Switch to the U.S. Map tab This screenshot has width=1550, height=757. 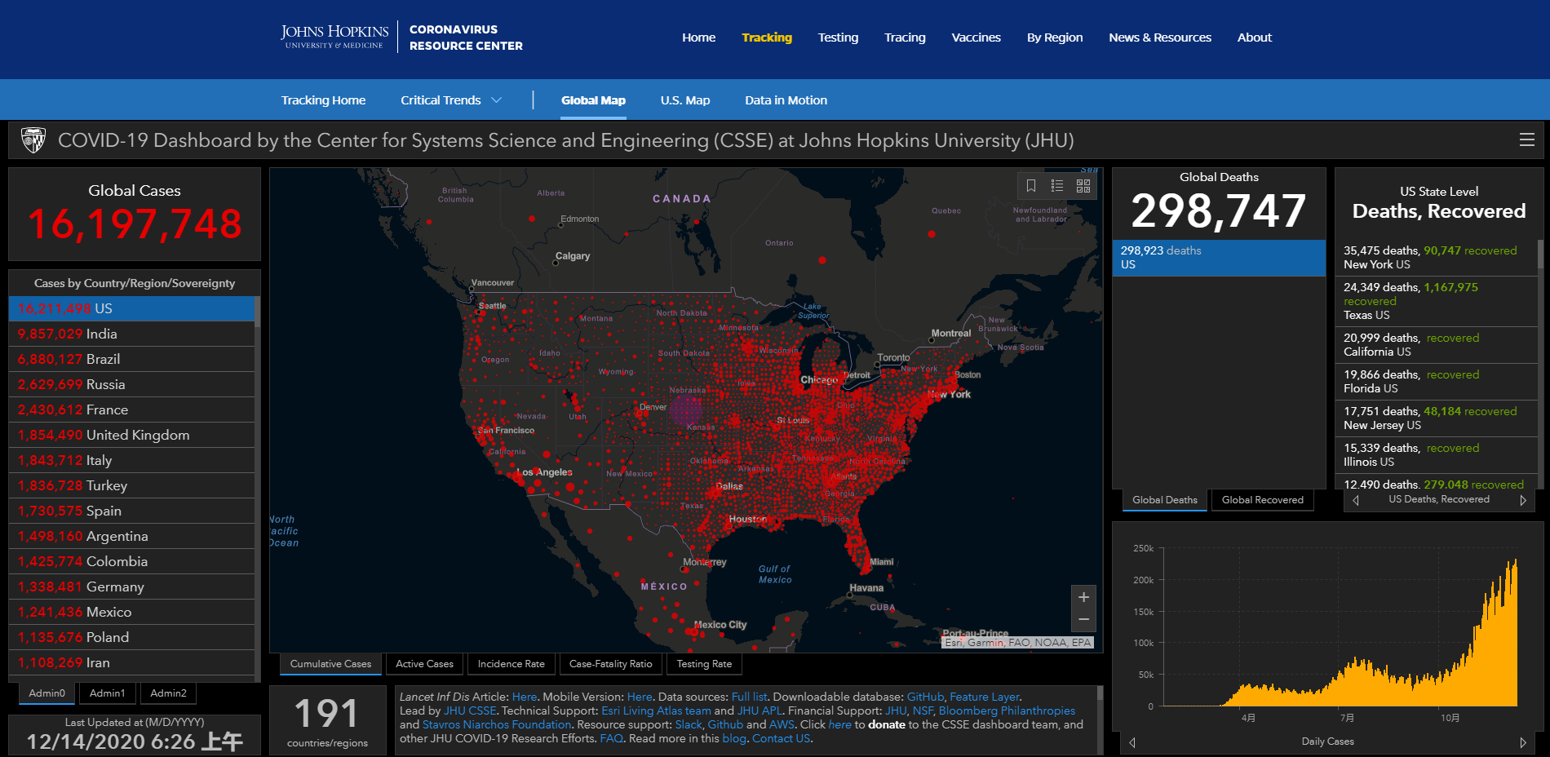point(685,100)
